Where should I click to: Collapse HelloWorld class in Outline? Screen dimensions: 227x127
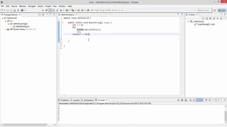188,22
